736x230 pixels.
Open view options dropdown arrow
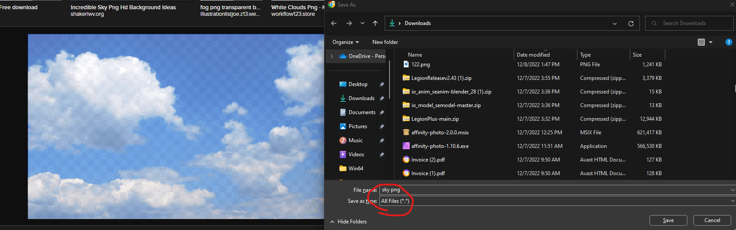[711, 42]
